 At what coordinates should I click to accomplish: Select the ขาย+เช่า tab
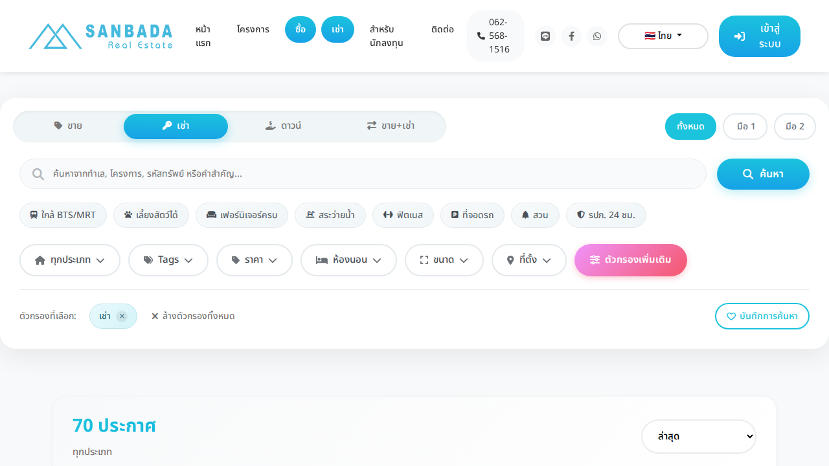pos(391,126)
